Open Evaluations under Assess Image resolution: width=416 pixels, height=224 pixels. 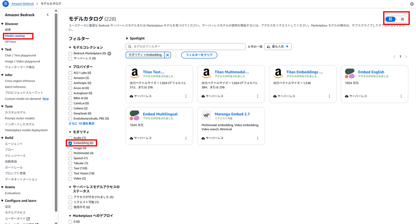click(x=13, y=193)
